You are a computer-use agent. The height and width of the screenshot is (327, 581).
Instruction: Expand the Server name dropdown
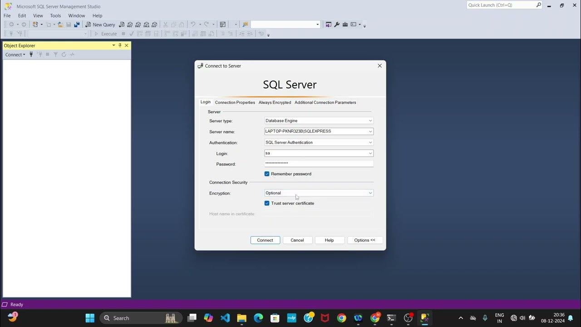[370, 131]
